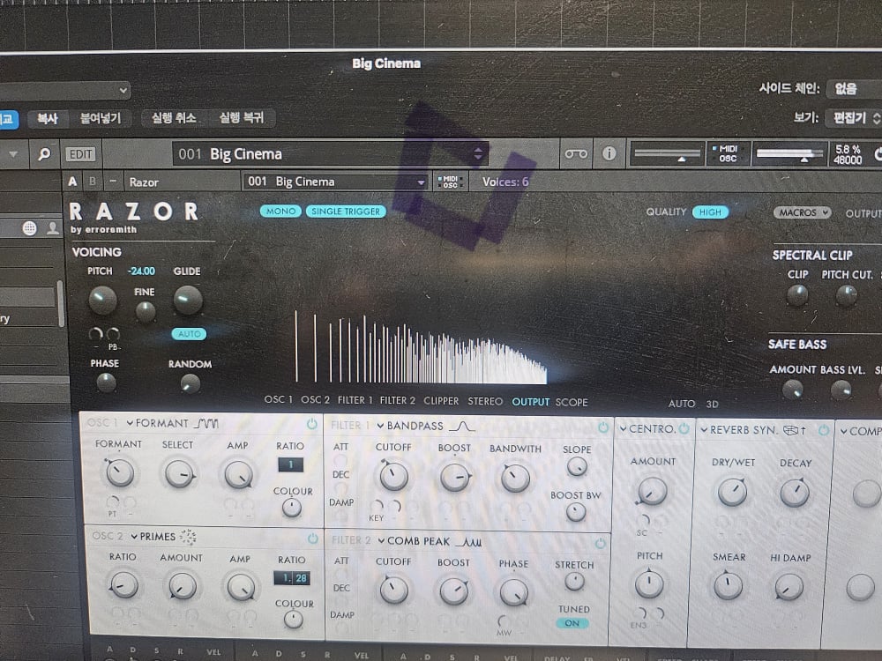Click the Random knob

click(x=191, y=384)
